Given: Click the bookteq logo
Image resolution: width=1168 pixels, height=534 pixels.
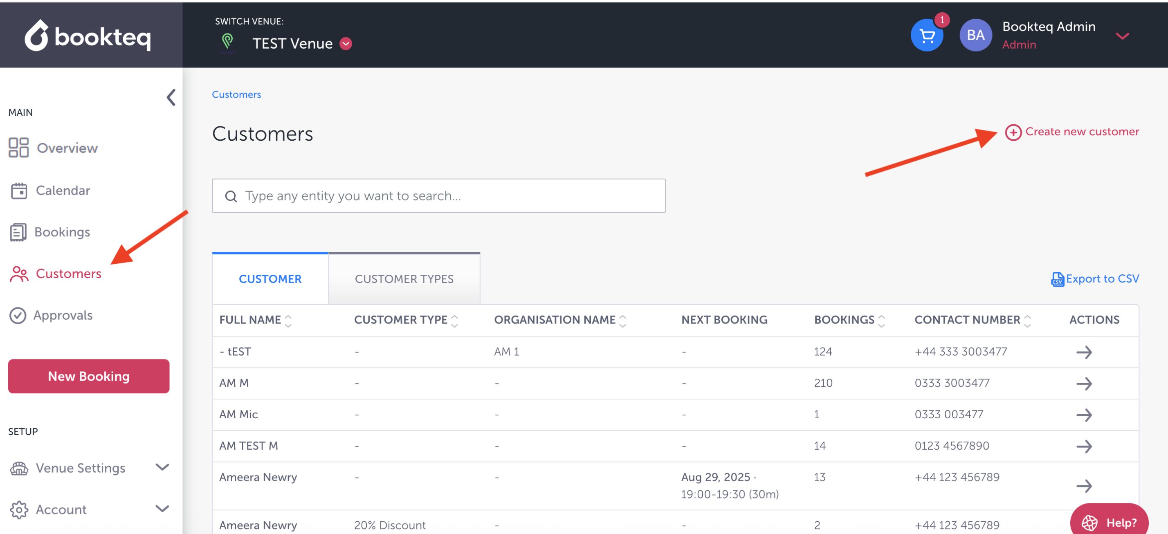Looking at the screenshot, I should (88, 35).
